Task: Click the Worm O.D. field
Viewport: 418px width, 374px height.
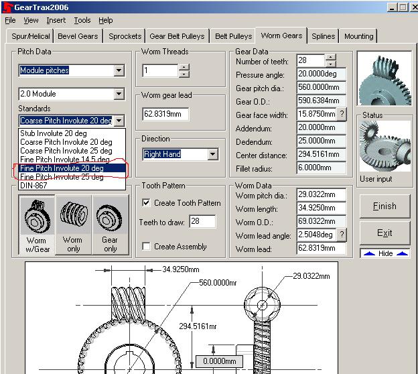Action: click(x=322, y=221)
